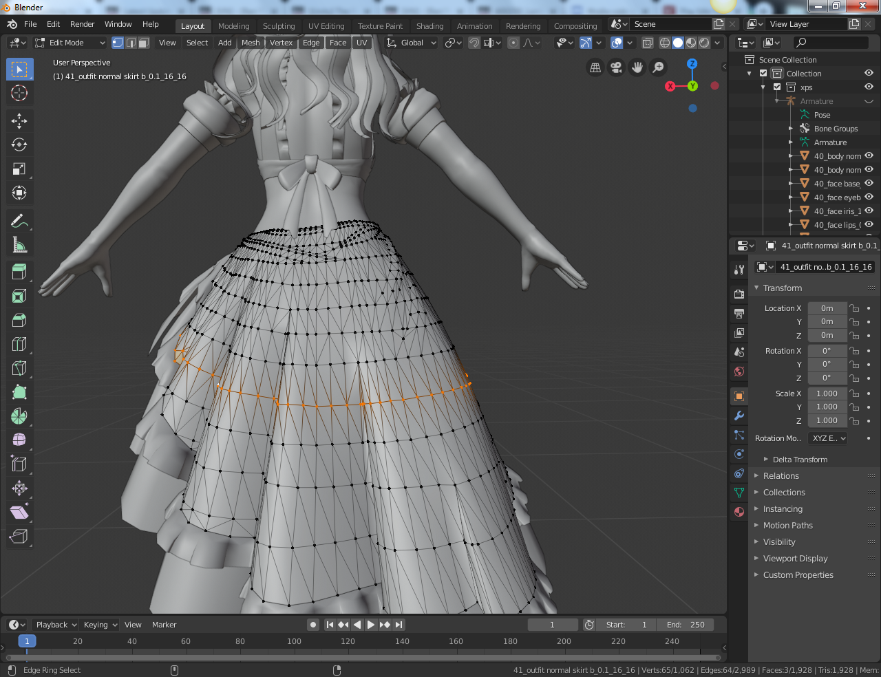Click the Keying popover button
The image size is (881, 677).
(x=100, y=625)
